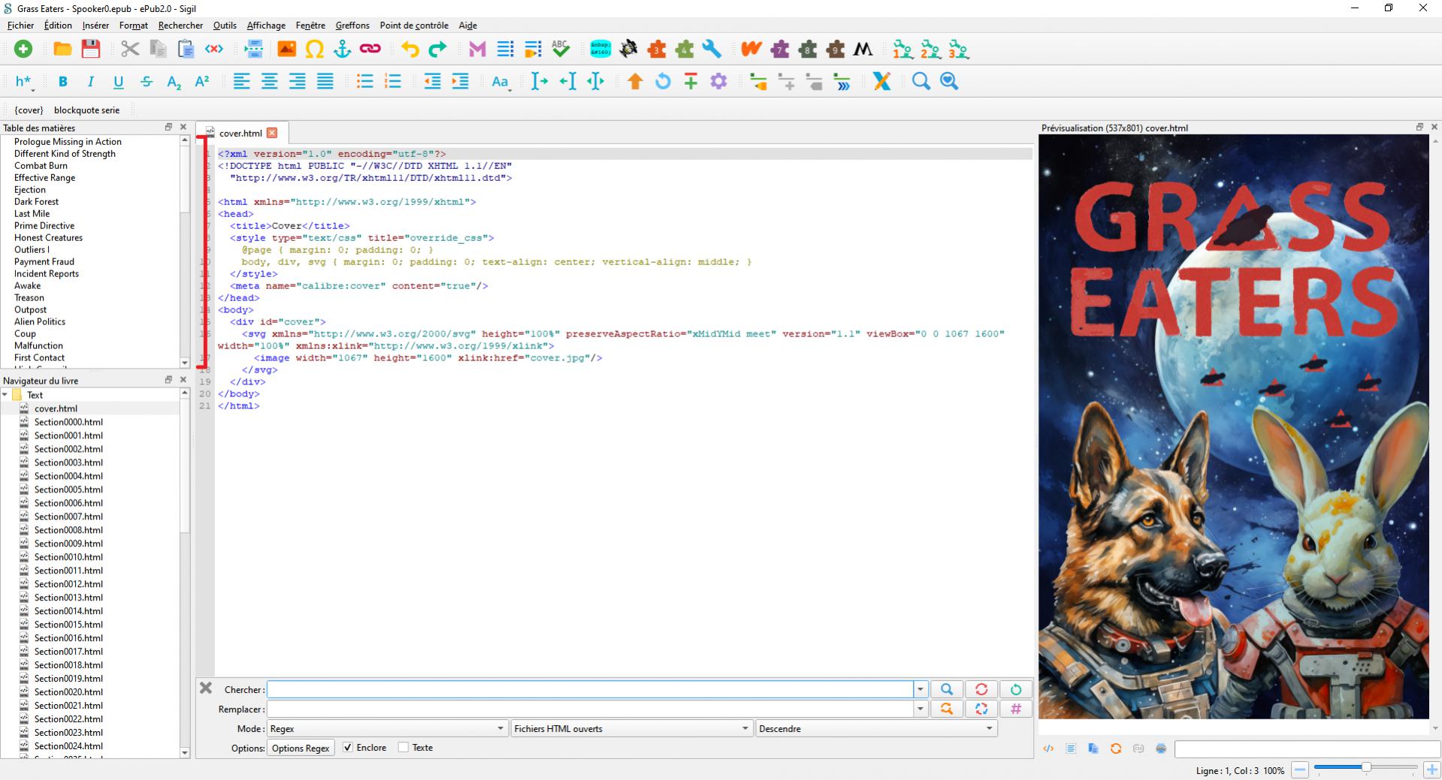
Task: Collapse the Text folder in book navigator
Action: coord(5,395)
